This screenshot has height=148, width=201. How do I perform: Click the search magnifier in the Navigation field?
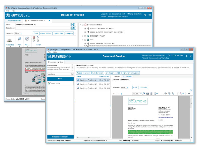[72, 74]
